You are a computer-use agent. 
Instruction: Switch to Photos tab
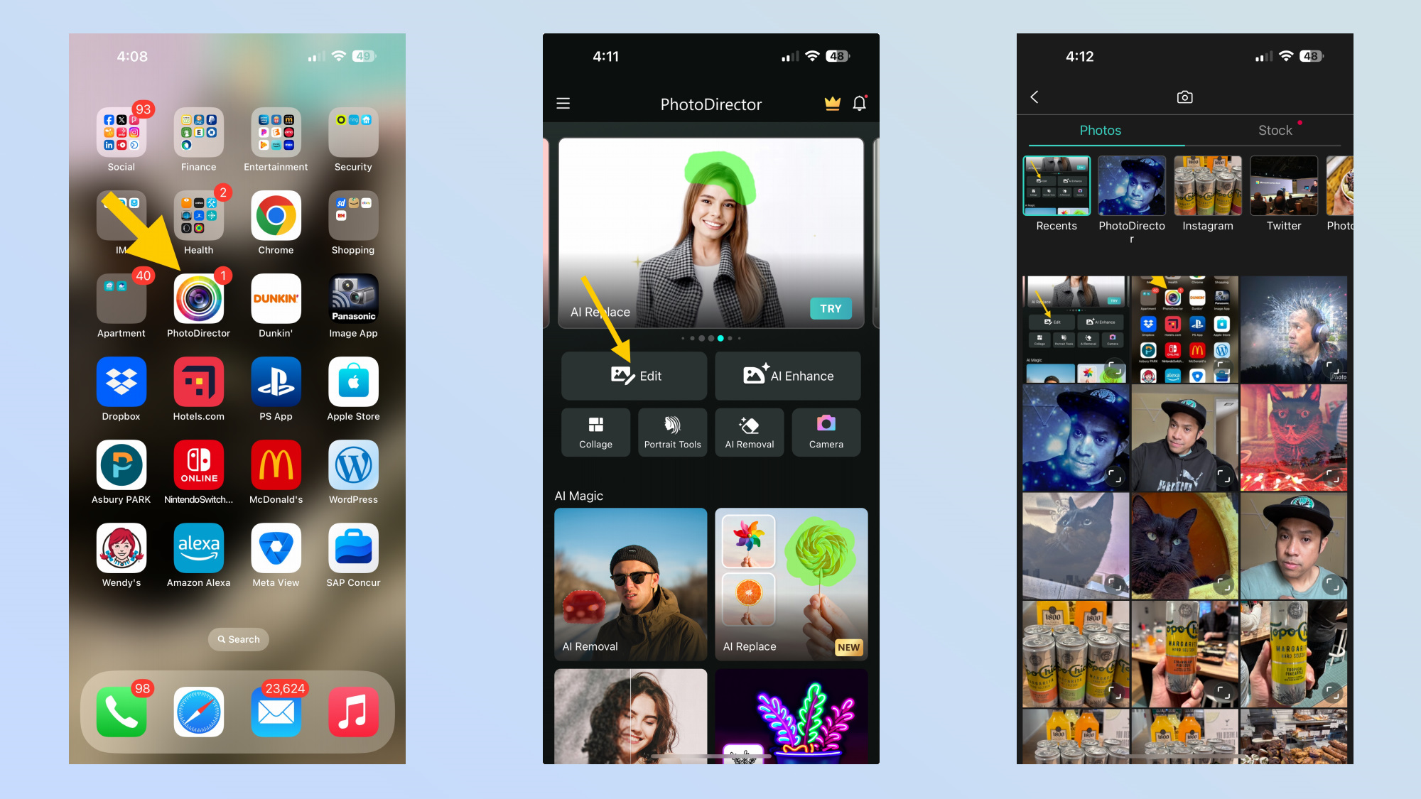[x=1100, y=130]
